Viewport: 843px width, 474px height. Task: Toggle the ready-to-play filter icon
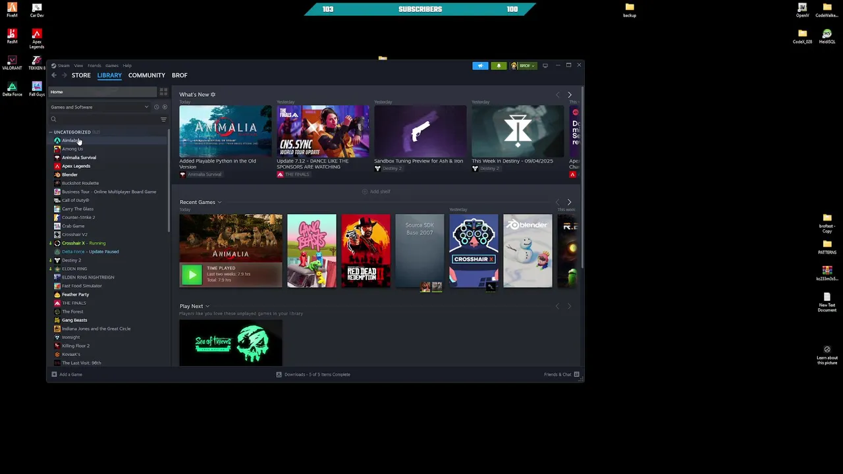click(165, 107)
